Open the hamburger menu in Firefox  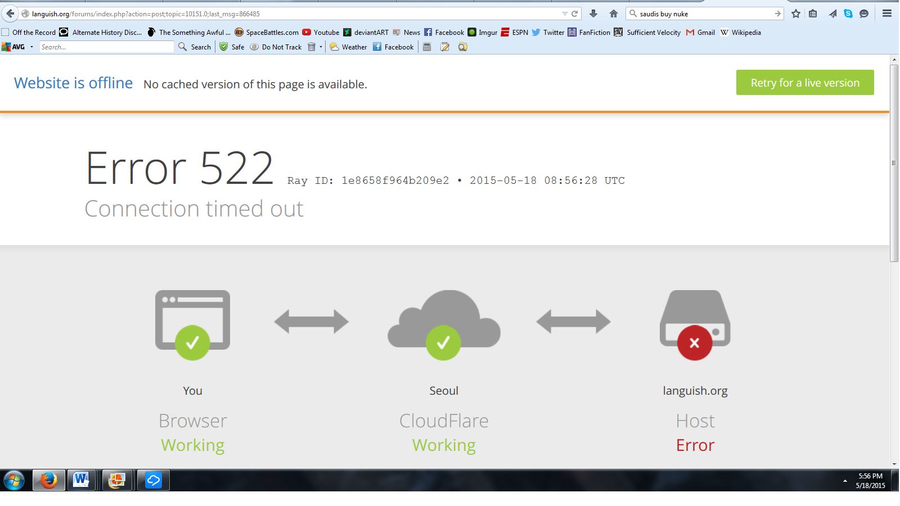(x=887, y=13)
